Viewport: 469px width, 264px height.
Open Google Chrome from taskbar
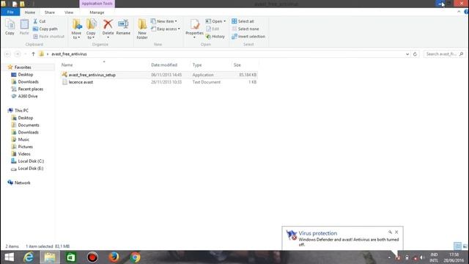pos(135,257)
